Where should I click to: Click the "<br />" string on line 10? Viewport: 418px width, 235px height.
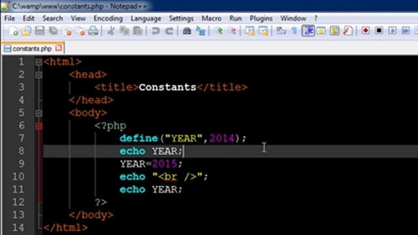[x=177, y=177]
